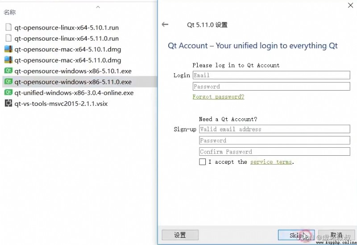Click the 'Qt 5.11.0 设置' window title
Screen dimensions: 357x245
207,25
